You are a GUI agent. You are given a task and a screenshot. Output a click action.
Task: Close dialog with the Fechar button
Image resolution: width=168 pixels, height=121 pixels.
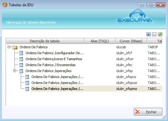[x=148, y=112]
